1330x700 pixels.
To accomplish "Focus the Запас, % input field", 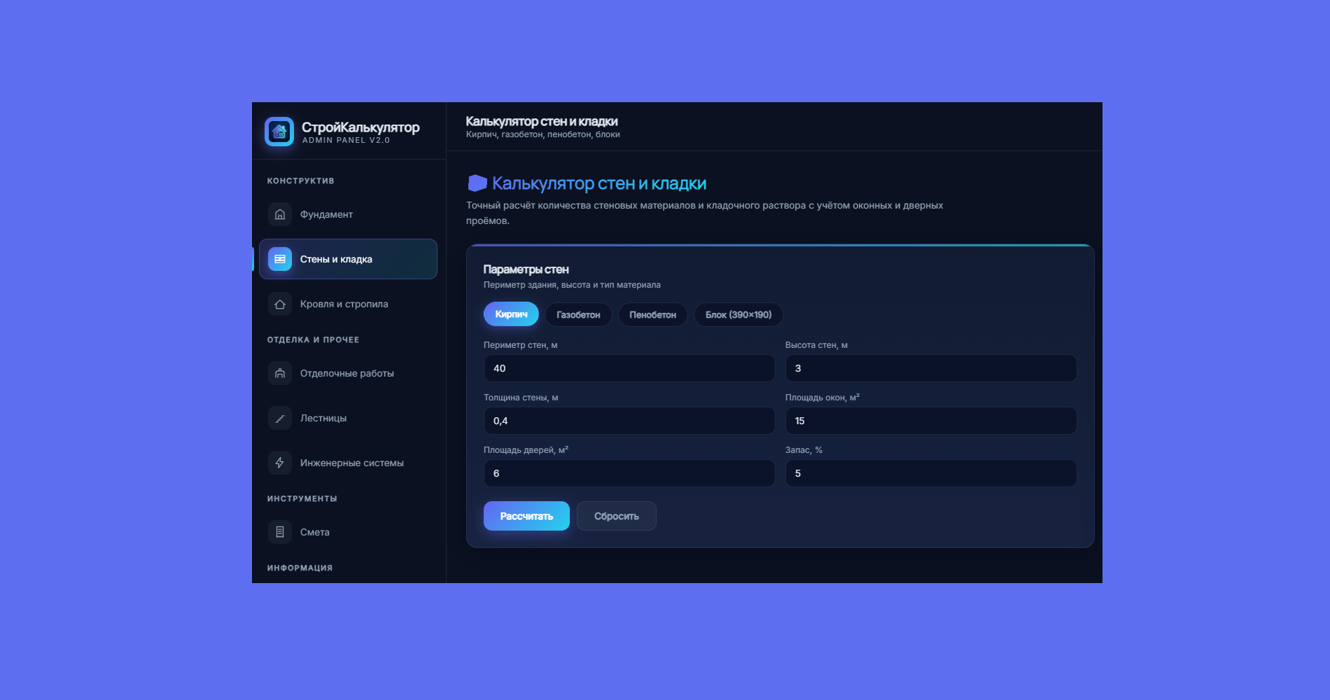I will tap(931, 473).
